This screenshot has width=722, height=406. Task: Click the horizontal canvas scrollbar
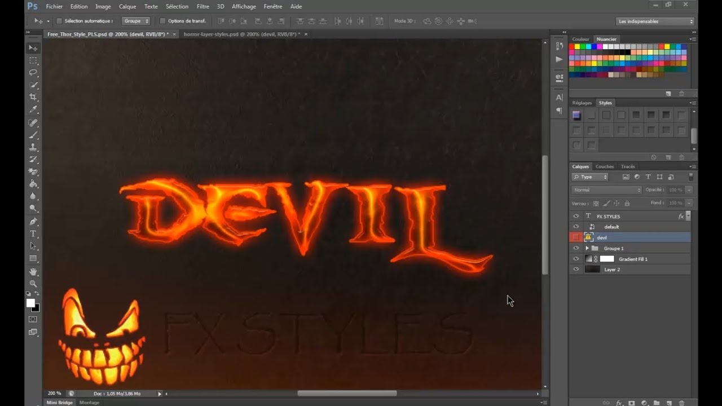[347, 394]
